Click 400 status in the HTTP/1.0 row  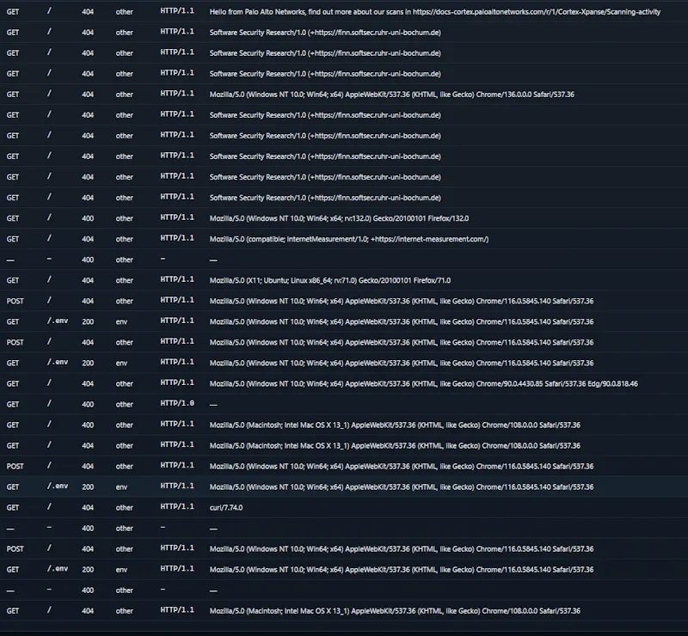[x=88, y=405]
